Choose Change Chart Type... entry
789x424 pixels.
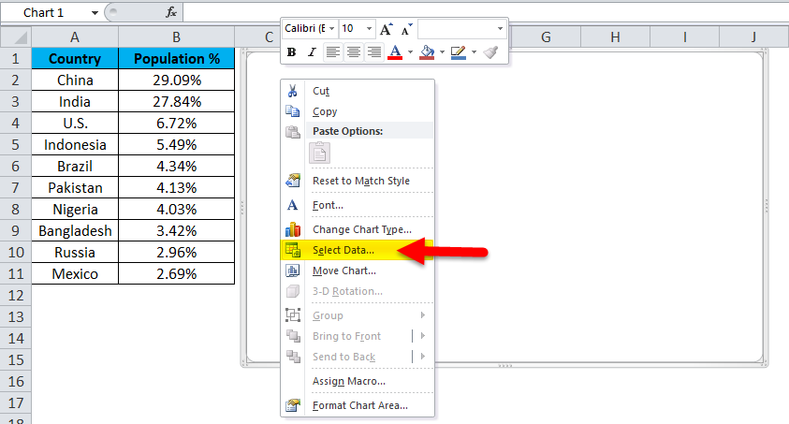[x=362, y=230]
